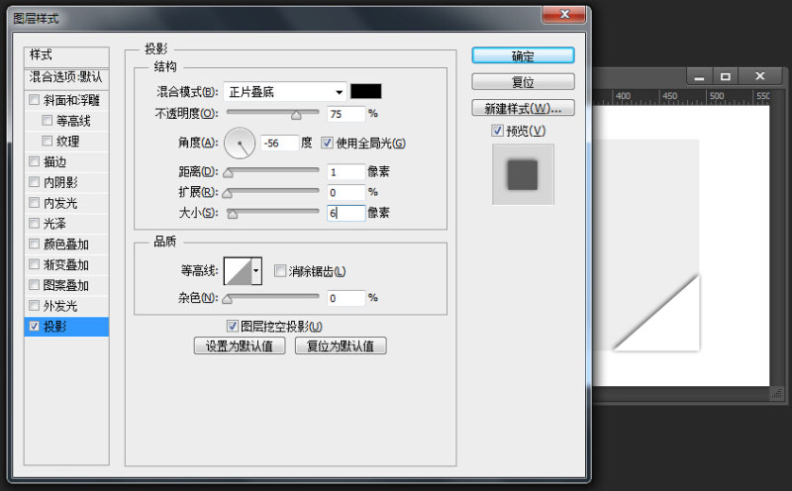Screen dimensions: 792x491
Task: Click 复位为默认值 button
Action: (x=341, y=346)
